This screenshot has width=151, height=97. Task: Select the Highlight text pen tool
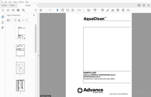tap(108, 10)
